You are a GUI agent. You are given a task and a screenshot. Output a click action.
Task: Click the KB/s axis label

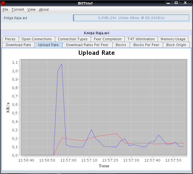tap(8, 108)
